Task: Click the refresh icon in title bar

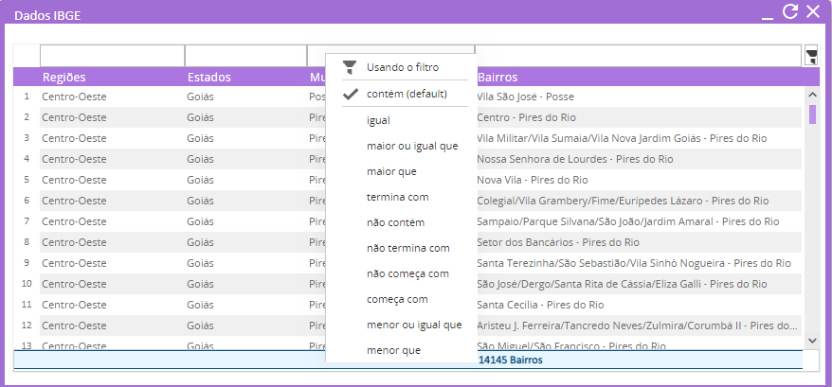Action: coord(789,11)
